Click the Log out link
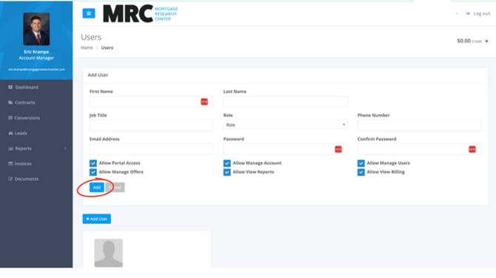 tap(477, 13)
